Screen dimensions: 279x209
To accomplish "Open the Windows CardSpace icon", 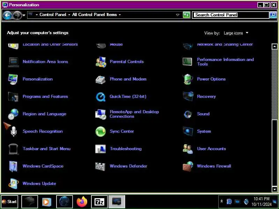I will (13, 167).
